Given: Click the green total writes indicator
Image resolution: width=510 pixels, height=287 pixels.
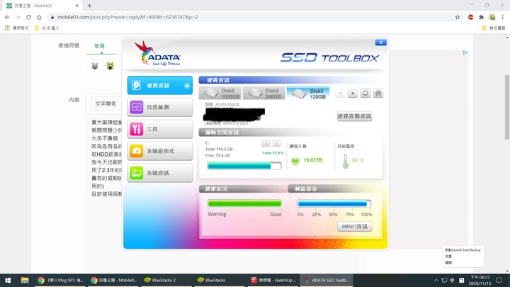Looking at the screenshot, I should tap(295, 160).
